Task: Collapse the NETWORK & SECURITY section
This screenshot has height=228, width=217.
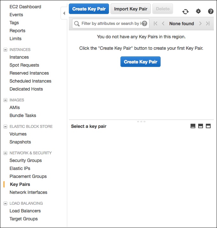Action: (5, 153)
